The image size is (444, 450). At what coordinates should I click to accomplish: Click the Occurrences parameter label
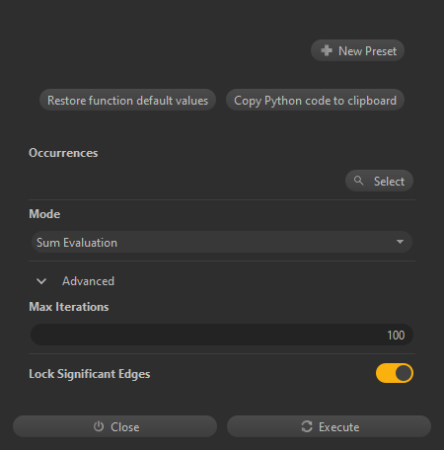pos(63,153)
